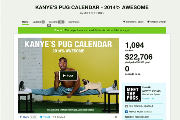Click the MEET THE PUGS creator name
The height and width of the screenshot is (120, 180).
pyautogui.click(x=151, y=91)
